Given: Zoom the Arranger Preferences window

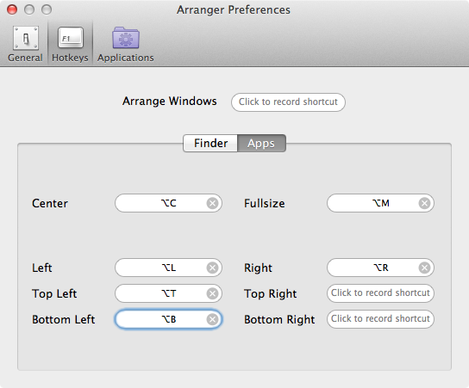Looking at the screenshot, I should 47,9.
